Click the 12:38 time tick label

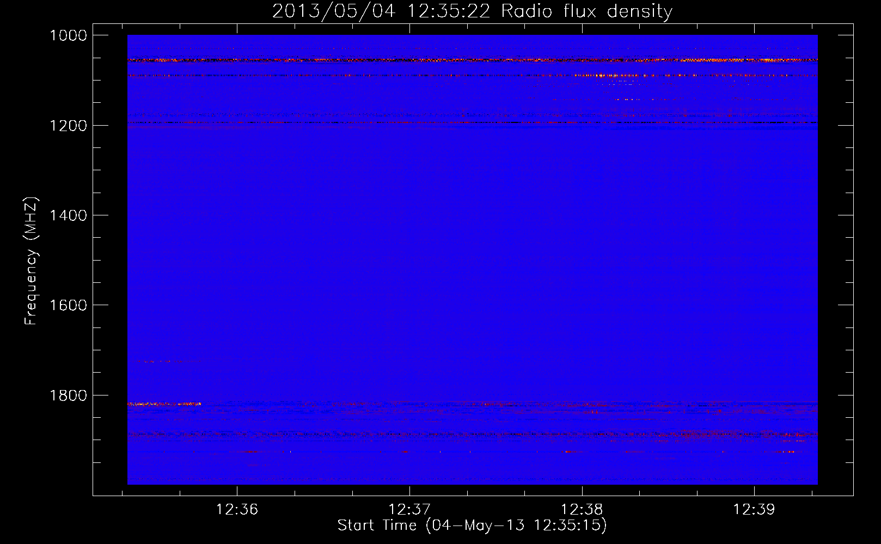click(582, 510)
